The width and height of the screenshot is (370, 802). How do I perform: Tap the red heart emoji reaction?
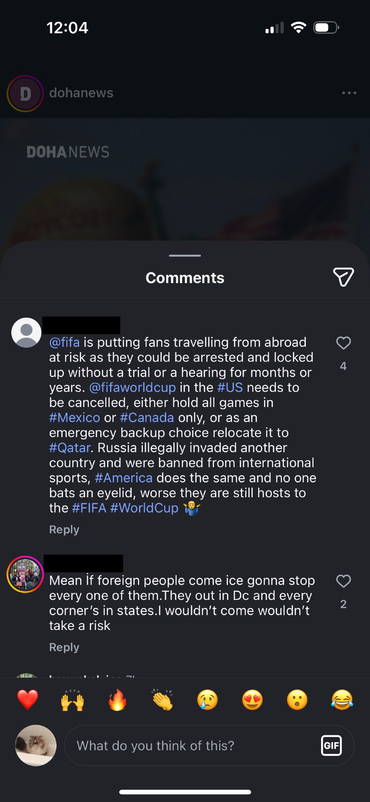pyautogui.click(x=28, y=700)
